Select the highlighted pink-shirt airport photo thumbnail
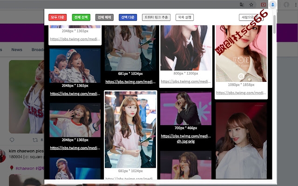This screenshot has width=298, height=186. pos(130,130)
